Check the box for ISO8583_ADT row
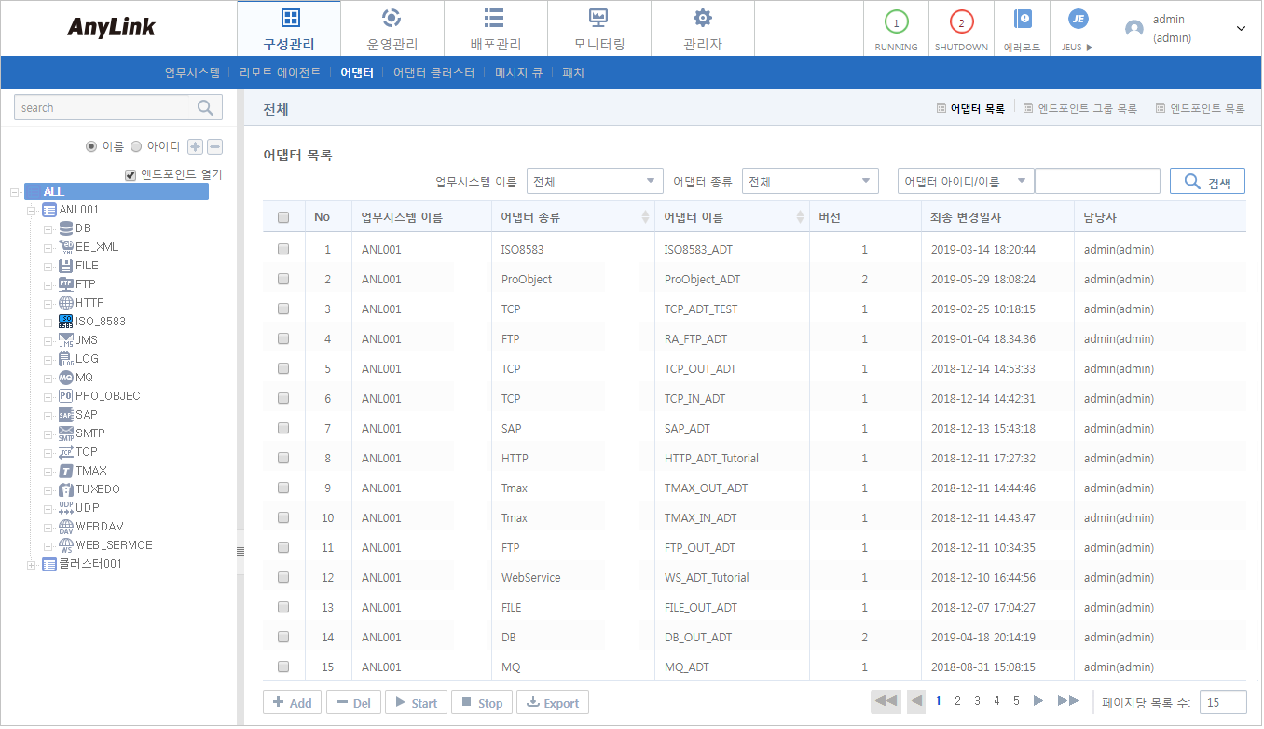Screen dimensions: 1264x729 pos(283,250)
